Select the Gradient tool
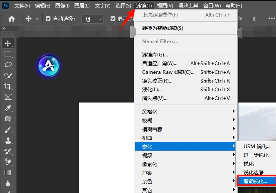Screen dimensions: 276x193 pos(8,172)
